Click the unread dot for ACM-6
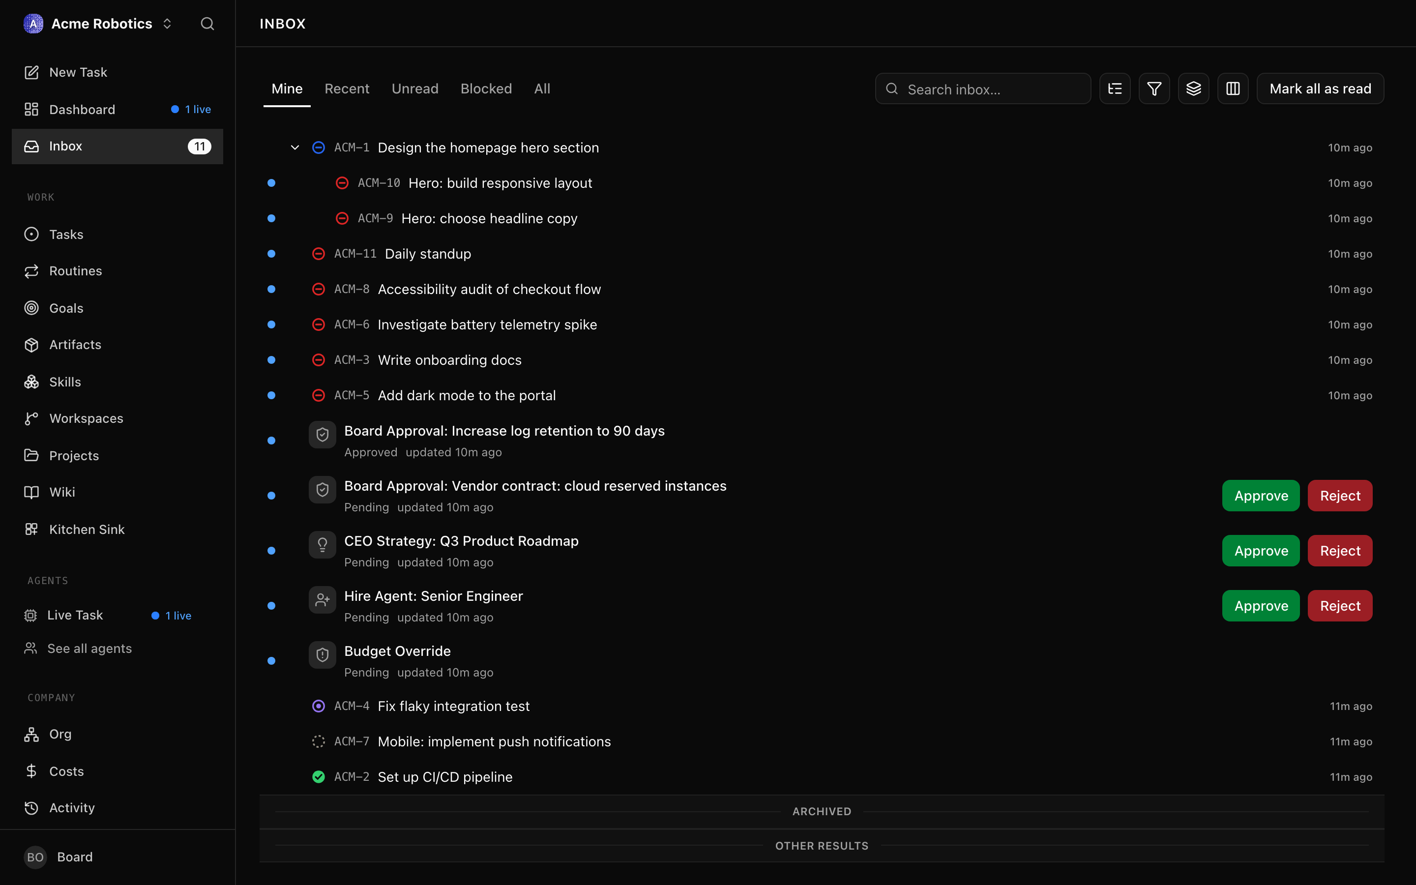Image resolution: width=1416 pixels, height=885 pixels. point(271,325)
